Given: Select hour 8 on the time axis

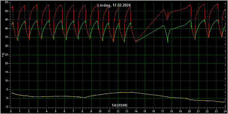Looking at the screenshot, I should (82, 111).
